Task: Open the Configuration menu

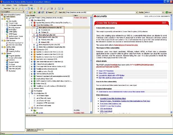Action: [23, 5]
